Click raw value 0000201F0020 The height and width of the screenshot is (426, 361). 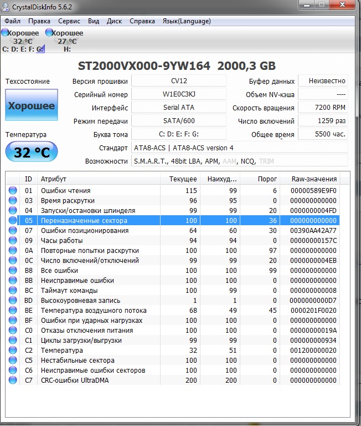[x=313, y=310]
